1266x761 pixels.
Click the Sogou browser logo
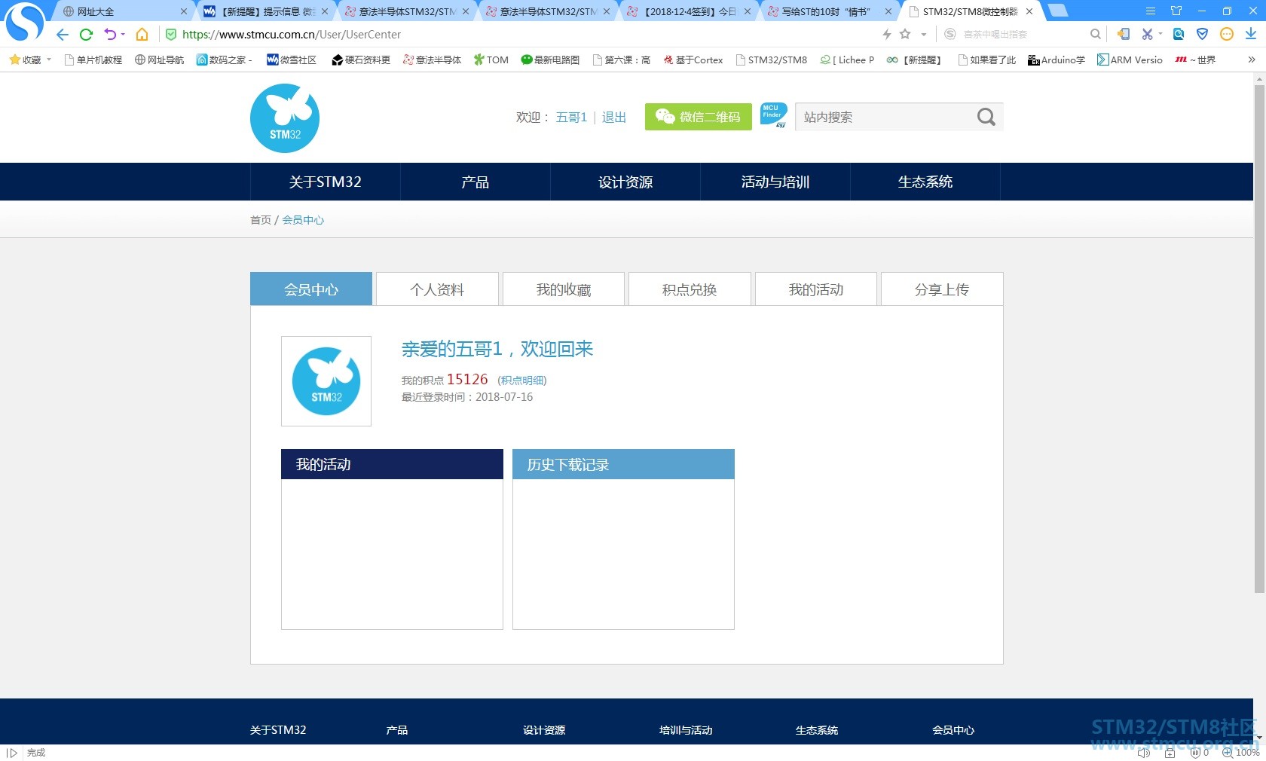coord(25,21)
